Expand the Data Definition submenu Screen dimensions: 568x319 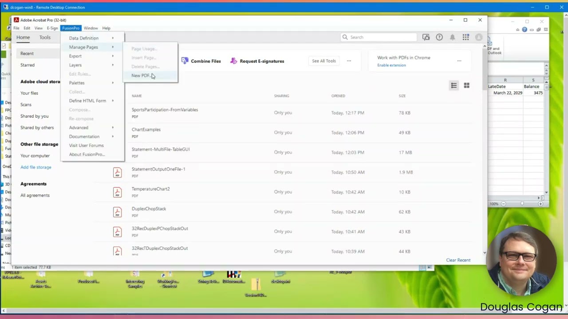click(92, 38)
